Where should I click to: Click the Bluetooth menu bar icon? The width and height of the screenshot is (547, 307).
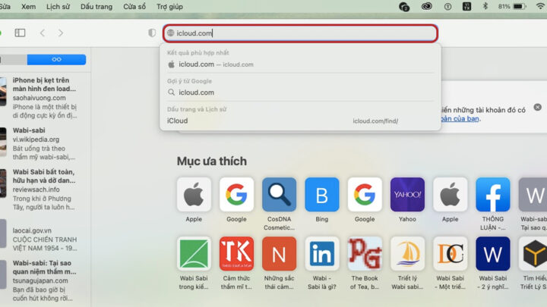pyautogui.click(x=485, y=6)
